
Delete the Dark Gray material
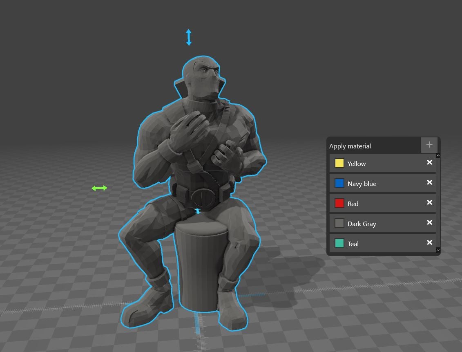tap(429, 222)
